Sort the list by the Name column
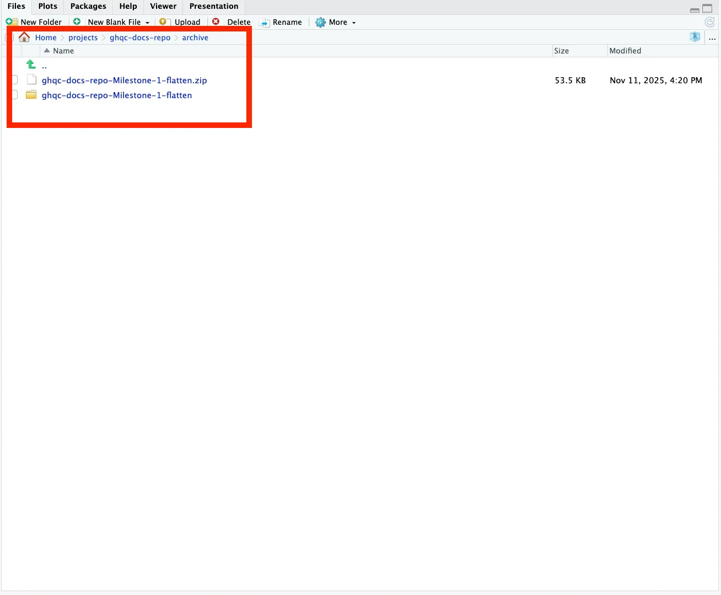Viewport: 721px width, 595px height. (63, 51)
